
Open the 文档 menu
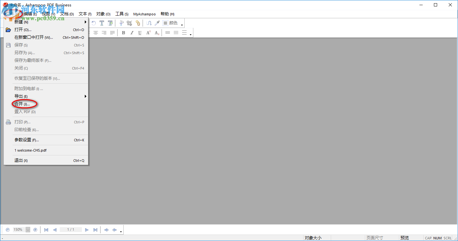click(67, 14)
